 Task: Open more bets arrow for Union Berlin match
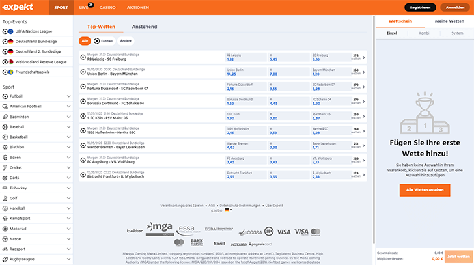click(x=363, y=72)
